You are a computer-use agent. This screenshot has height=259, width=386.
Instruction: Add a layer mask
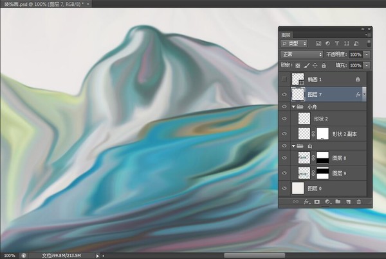pos(317,201)
